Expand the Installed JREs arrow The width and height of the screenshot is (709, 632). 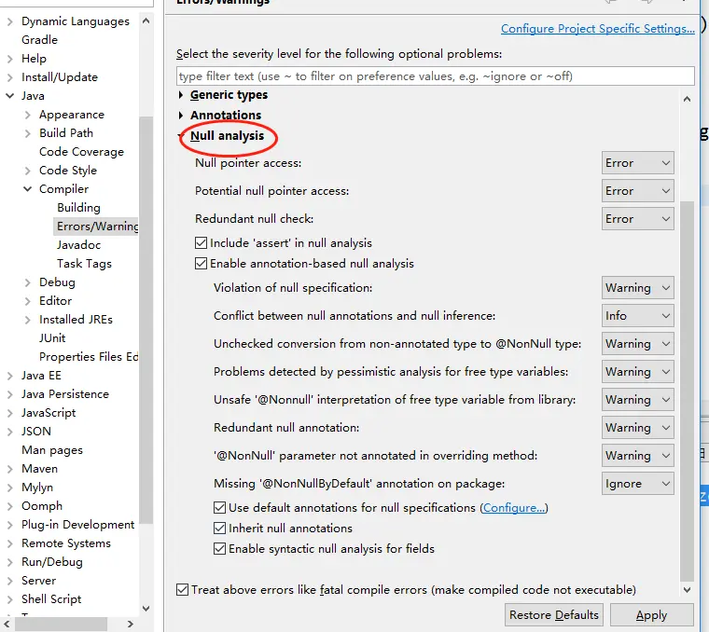[x=28, y=320]
